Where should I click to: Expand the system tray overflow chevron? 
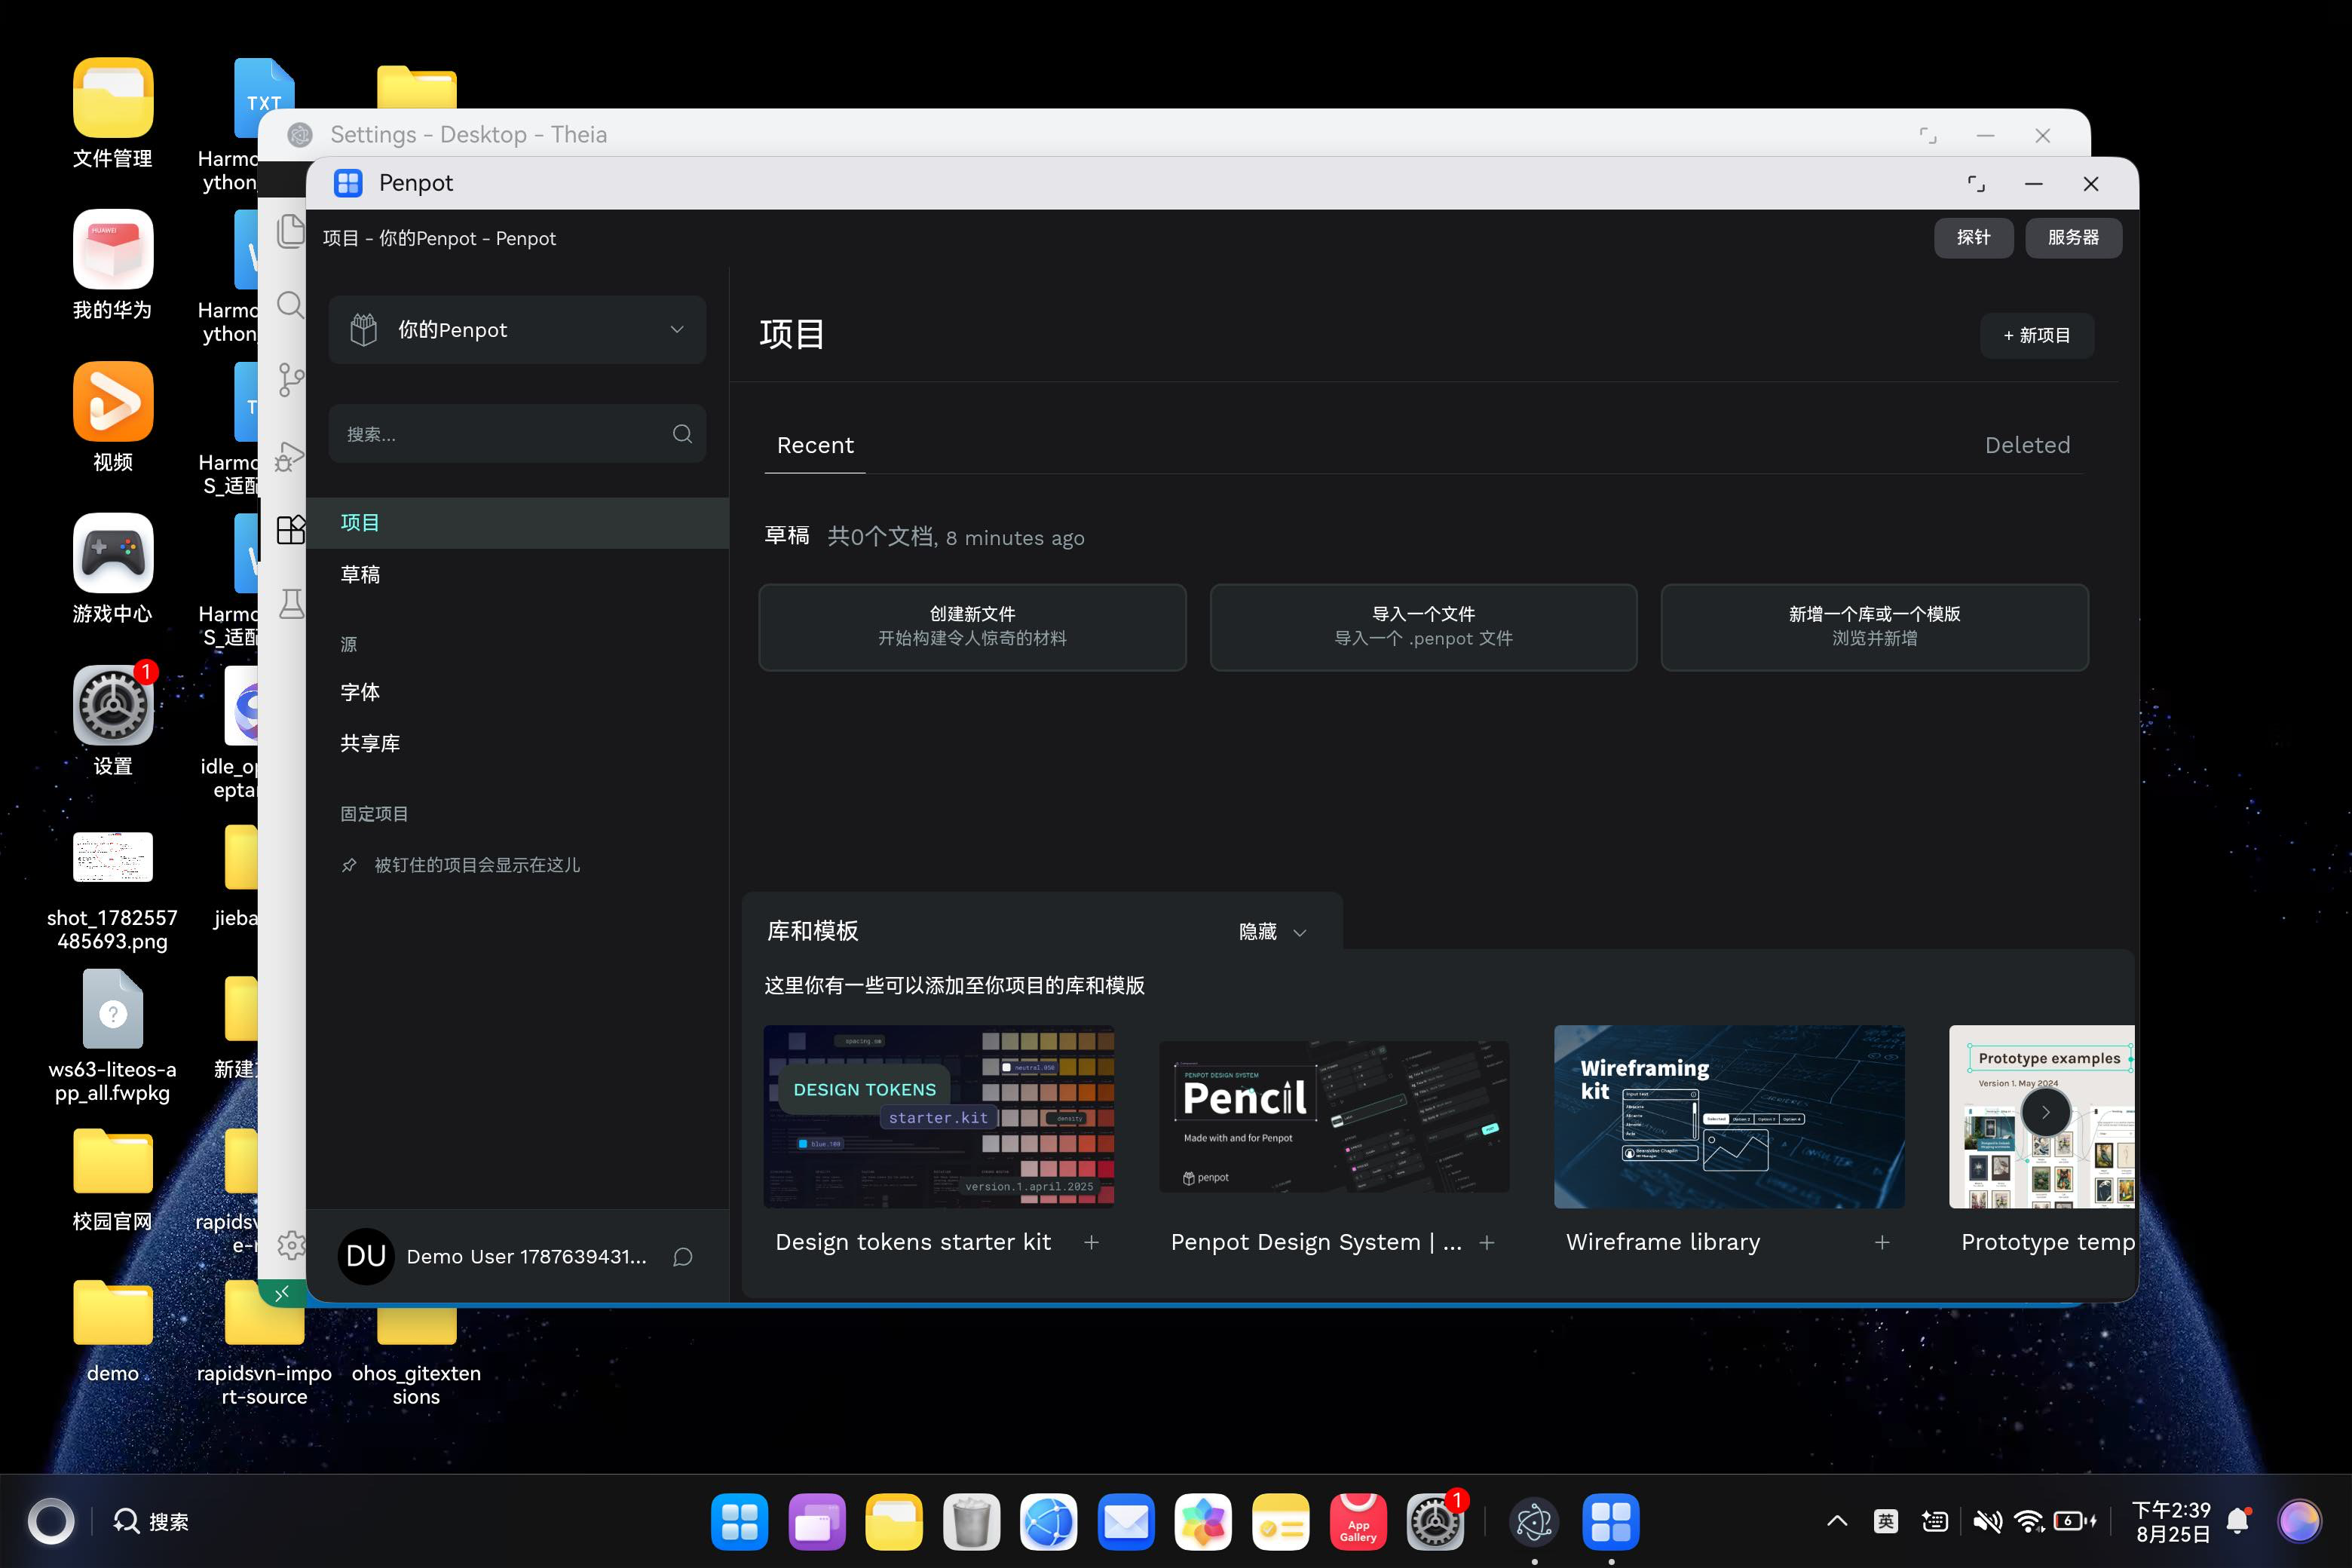(x=1837, y=1521)
